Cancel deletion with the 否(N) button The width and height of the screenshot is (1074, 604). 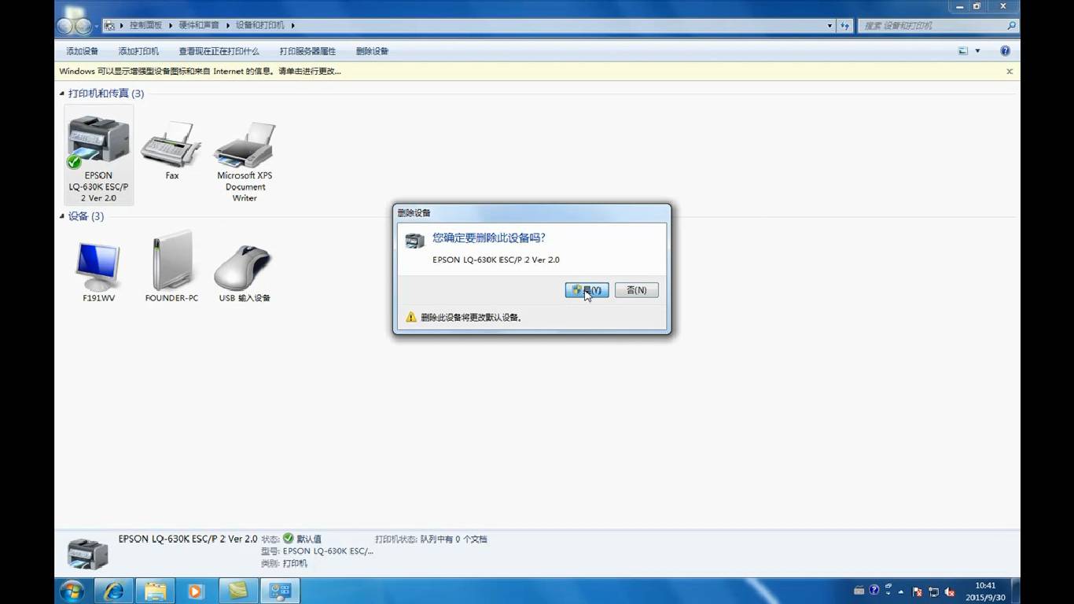tap(636, 290)
